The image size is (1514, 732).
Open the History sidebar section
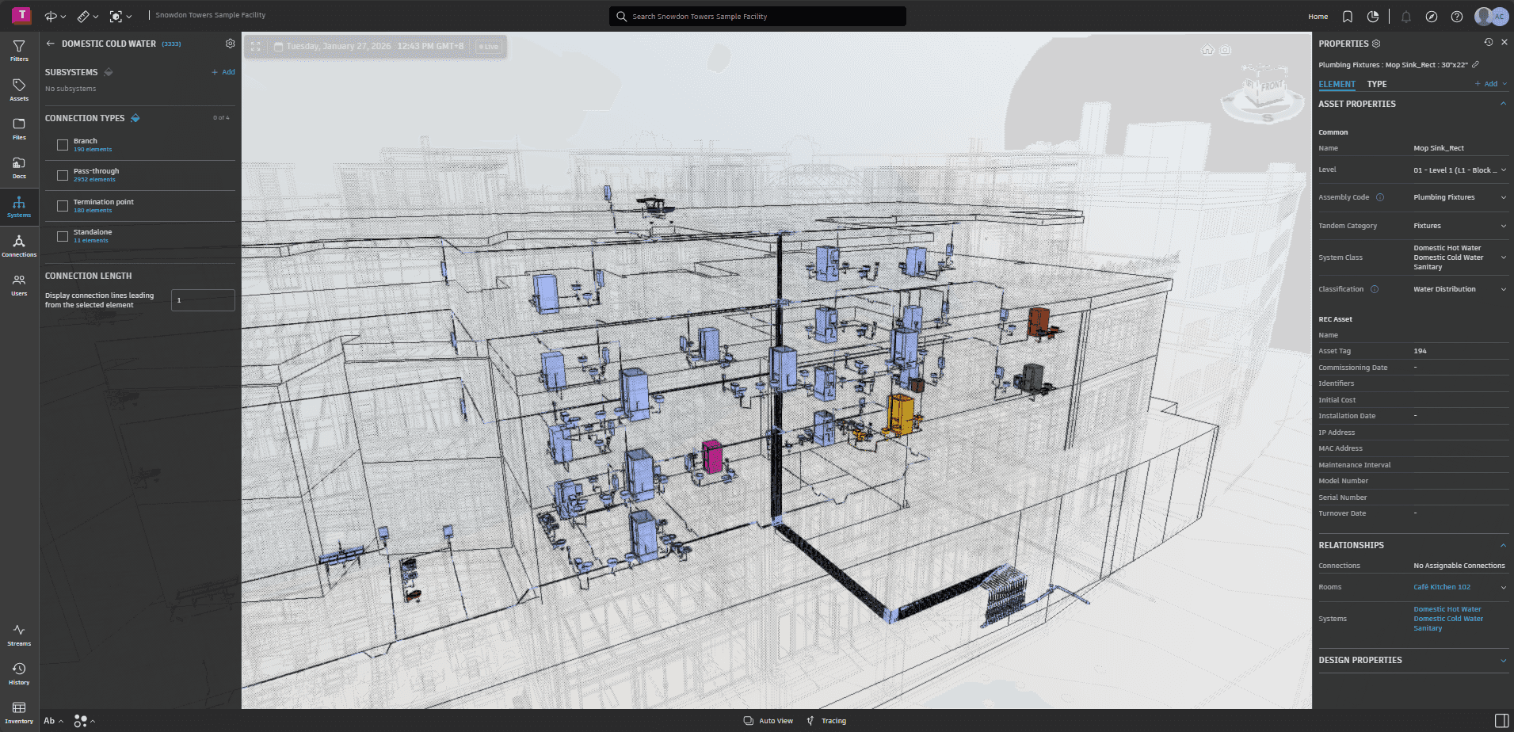[19, 673]
